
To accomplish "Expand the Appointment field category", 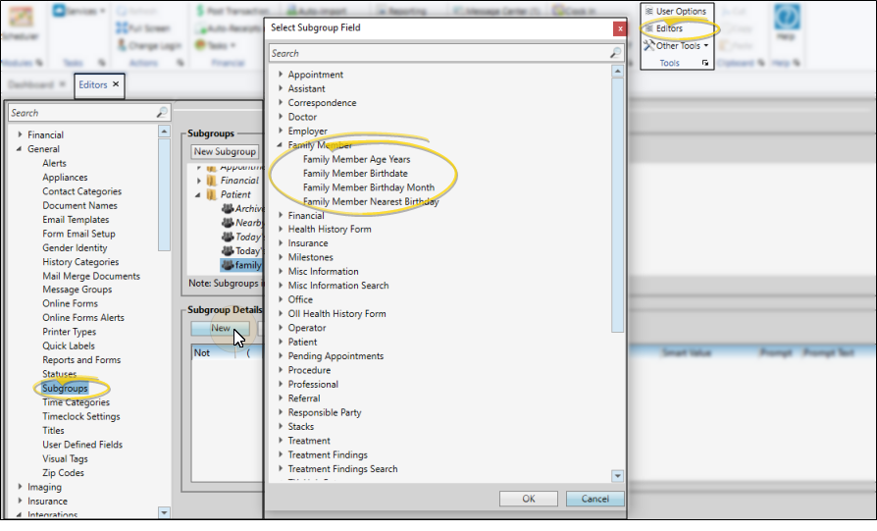I will click(281, 75).
